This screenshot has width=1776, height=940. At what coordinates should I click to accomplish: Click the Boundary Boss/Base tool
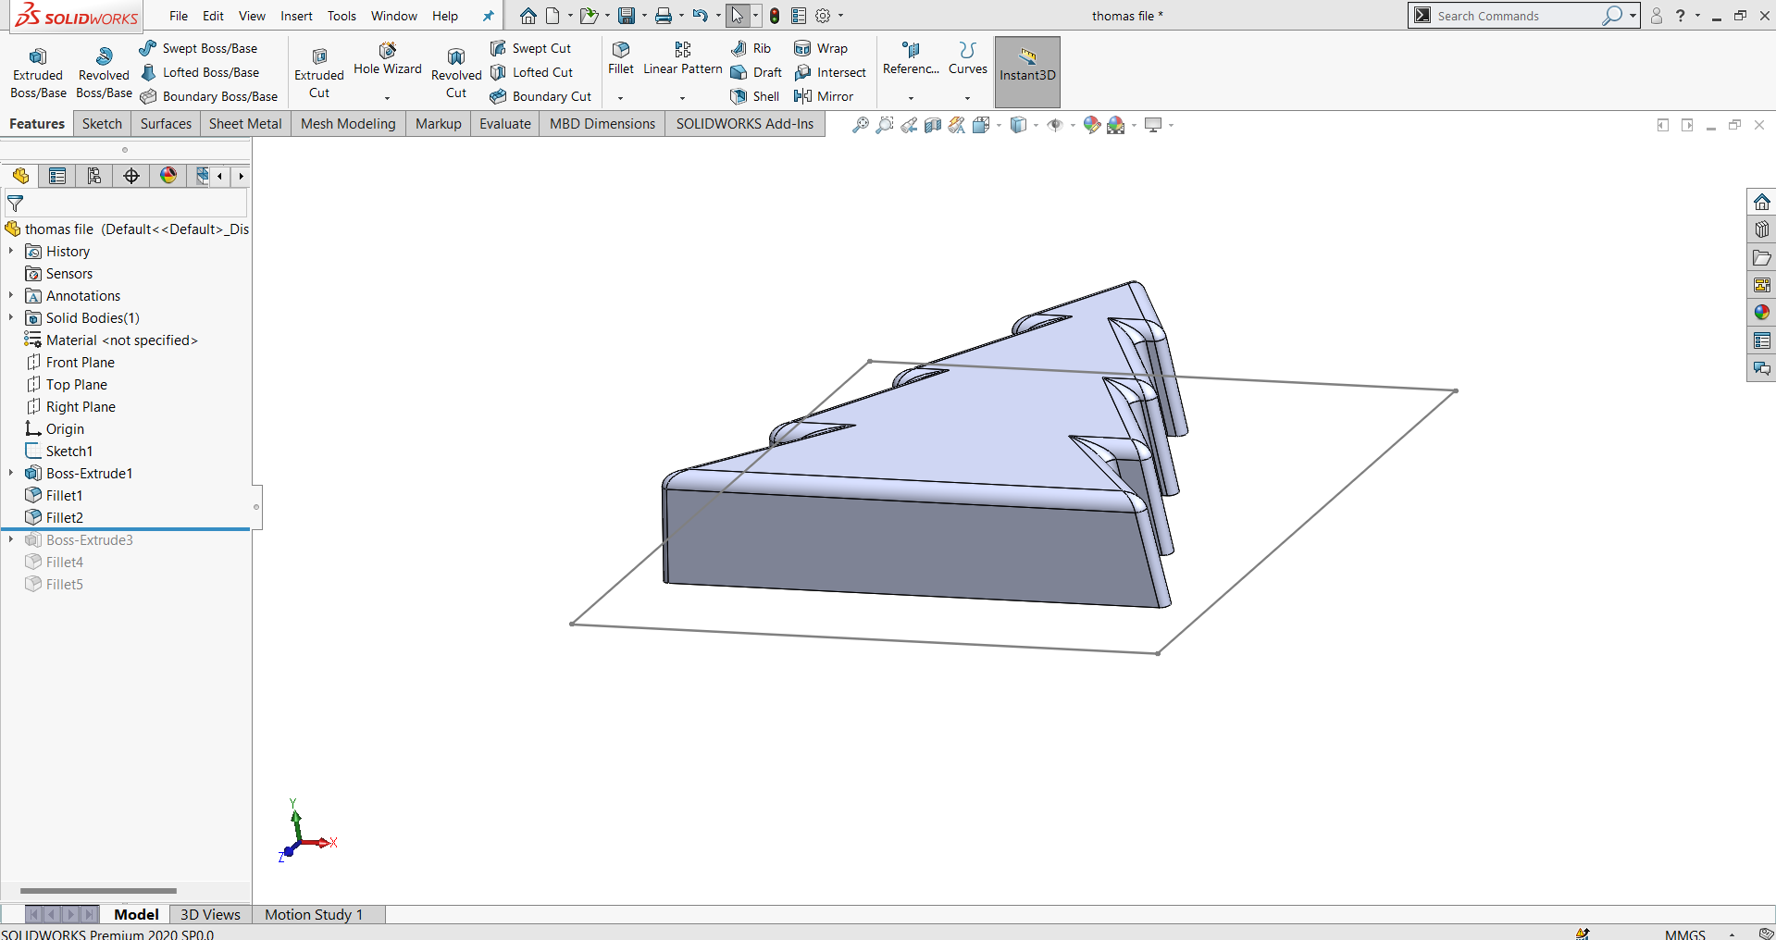point(209,96)
